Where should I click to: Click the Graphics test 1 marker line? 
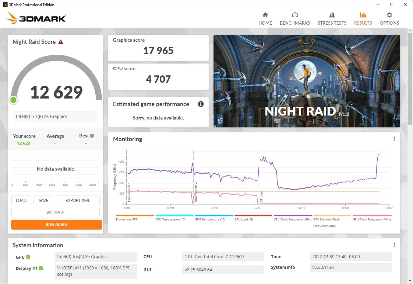(x=127, y=177)
